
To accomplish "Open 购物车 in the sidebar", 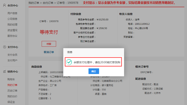I will (x=11, y=79).
